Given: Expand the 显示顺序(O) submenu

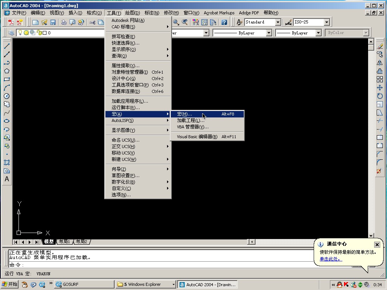Looking at the screenshot, I should tap(138, 49).
